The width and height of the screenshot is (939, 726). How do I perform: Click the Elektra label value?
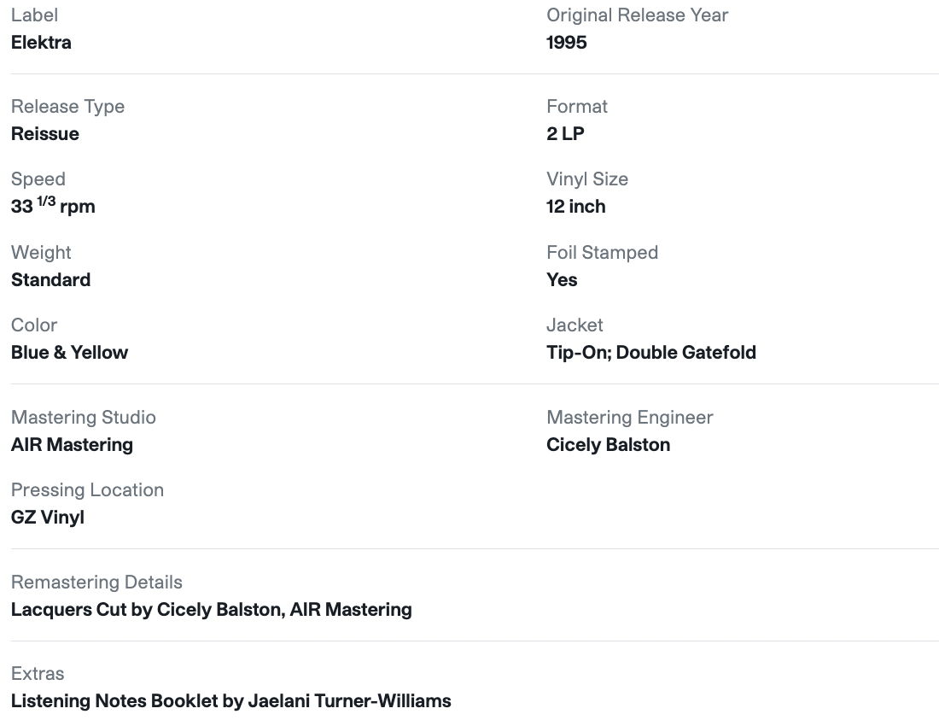pos(41,43)
